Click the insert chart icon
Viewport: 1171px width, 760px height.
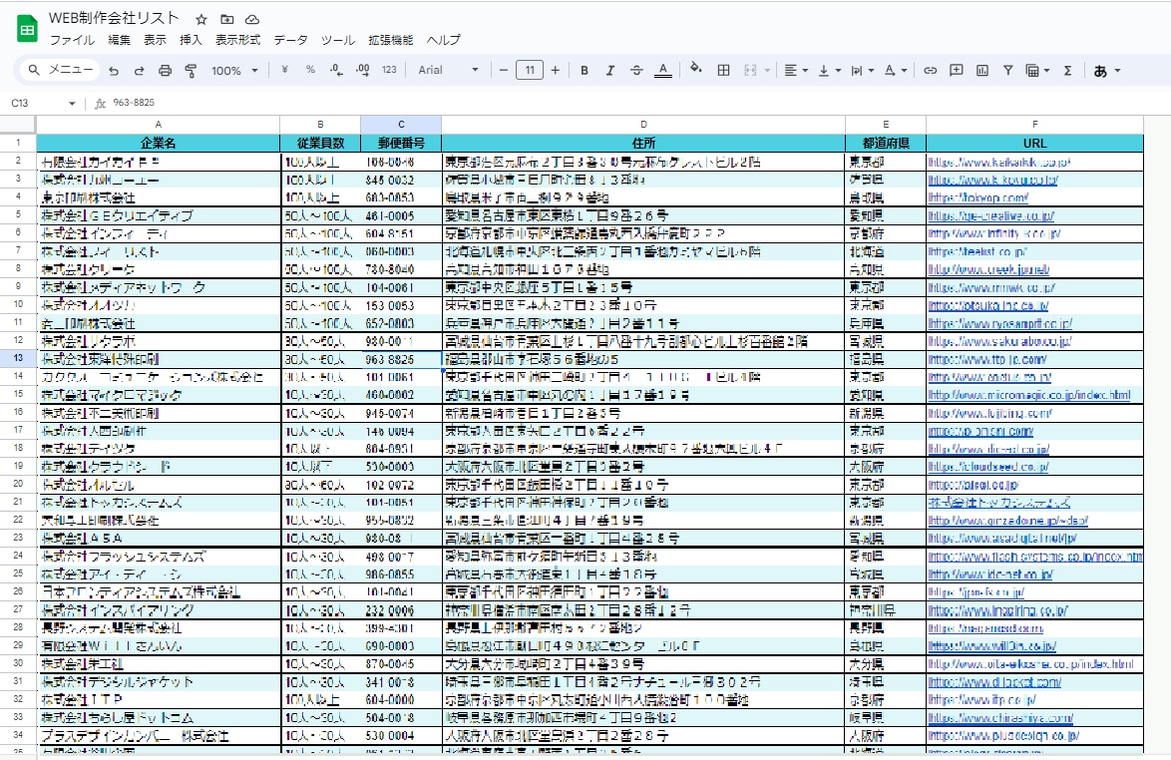click(x=982, y=70)
